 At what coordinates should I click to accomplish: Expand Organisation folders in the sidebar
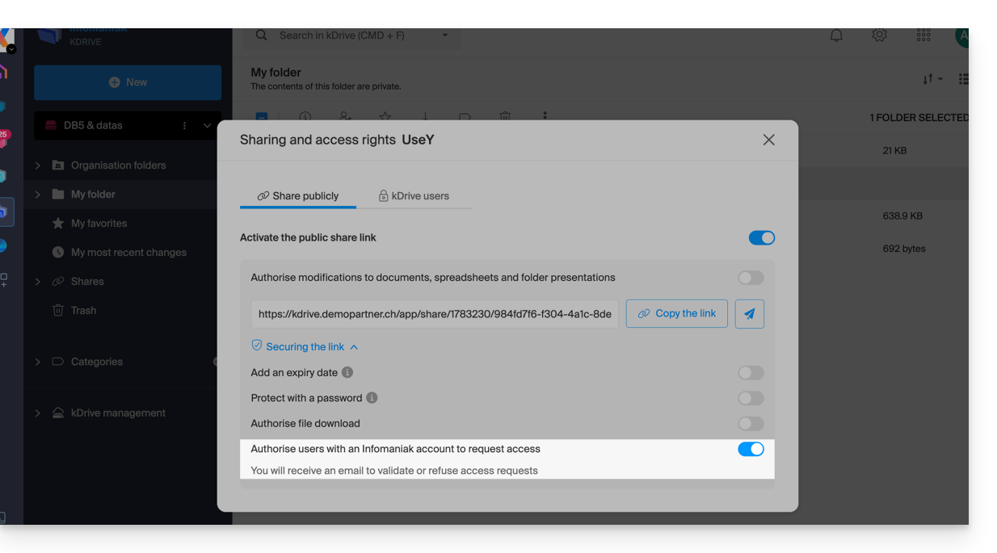pos(37,165)
